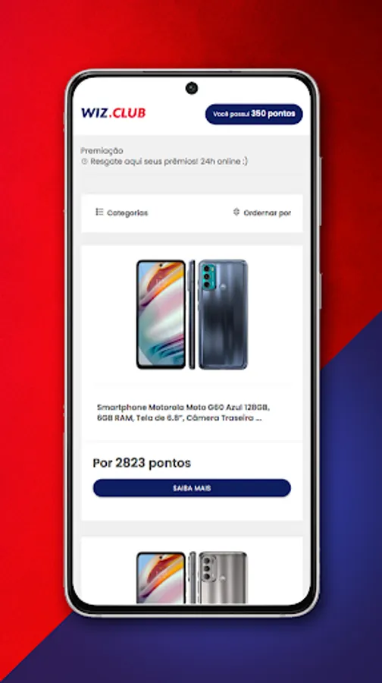Tap the Moto G60 side profile image

pyautogui.click(x=192, y=314)
